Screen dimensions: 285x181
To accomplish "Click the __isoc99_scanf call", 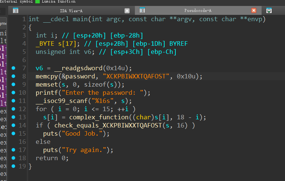I will (x=62, y=101).
